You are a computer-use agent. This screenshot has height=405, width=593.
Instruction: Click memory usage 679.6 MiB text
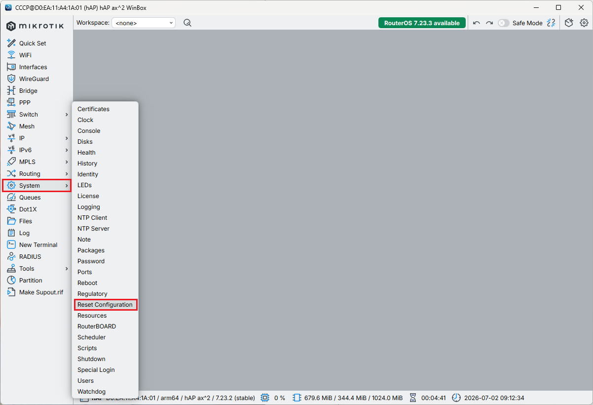pyautogui.click(x=353, y=398)
